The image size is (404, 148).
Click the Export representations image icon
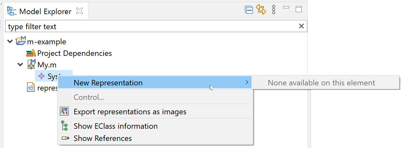pos(64,112)
